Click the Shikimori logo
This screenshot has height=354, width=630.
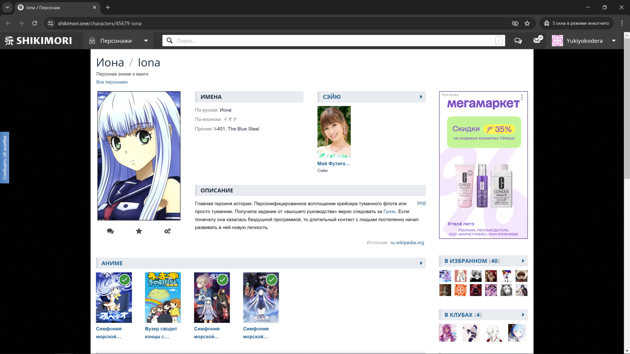click(x=38, y=41)
